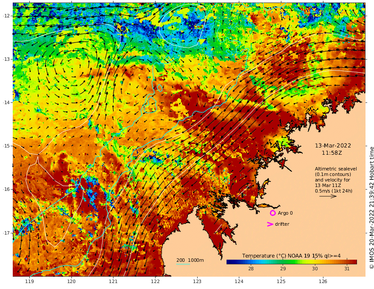The width and height of the screenshot is (374, 289).
Task: Click the 'Argo 0' legend label
Action: point(285,213)
